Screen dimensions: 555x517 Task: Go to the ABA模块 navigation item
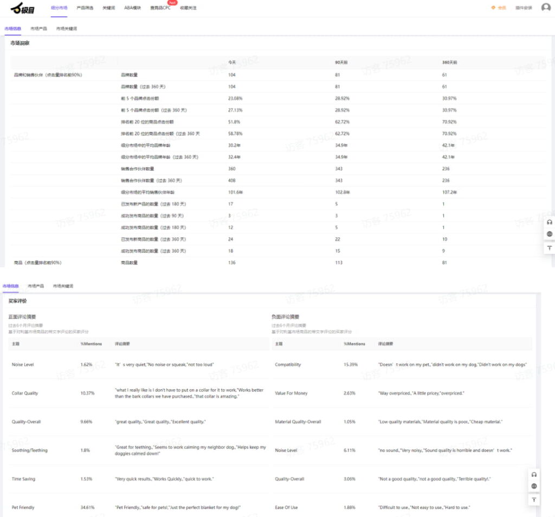(132, 8)
